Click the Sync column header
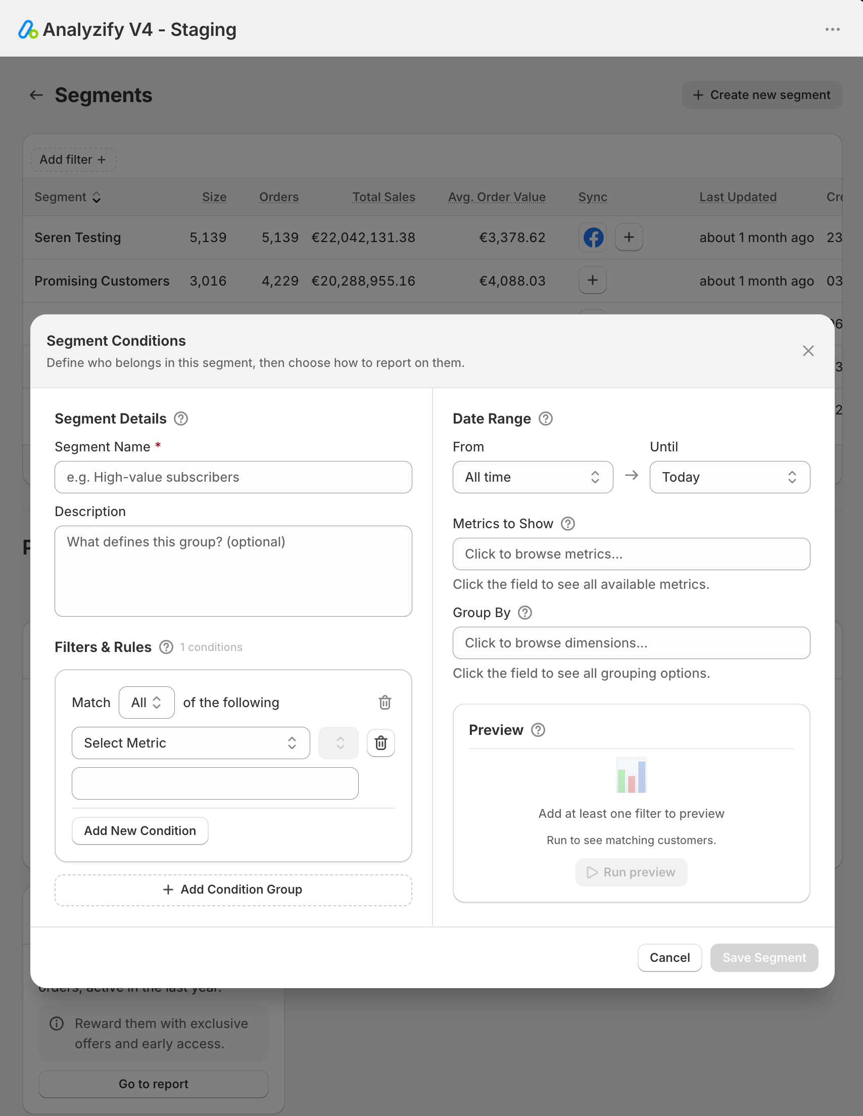The height and width of the screenshot is (1116, 863). pyautogui.click(x=593, y=197)
